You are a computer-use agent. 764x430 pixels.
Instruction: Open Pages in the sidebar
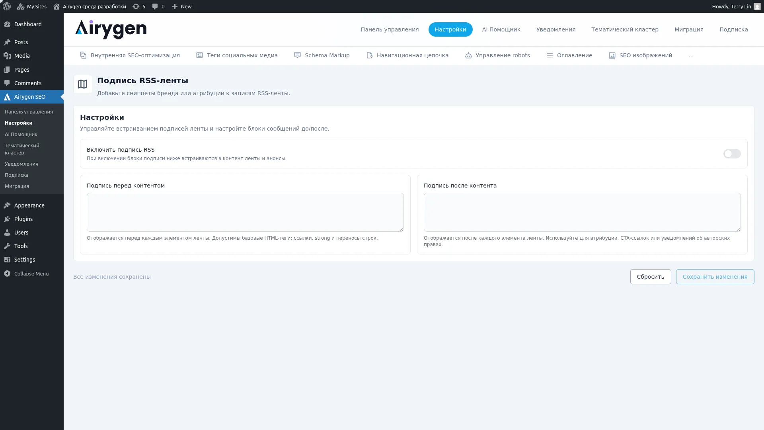pyautogui.click(x=32, y=70)
